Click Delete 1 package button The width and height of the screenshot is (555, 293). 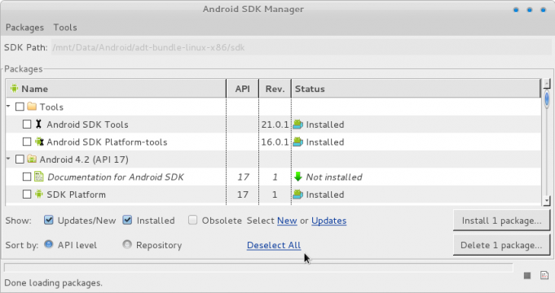[501, 245]
